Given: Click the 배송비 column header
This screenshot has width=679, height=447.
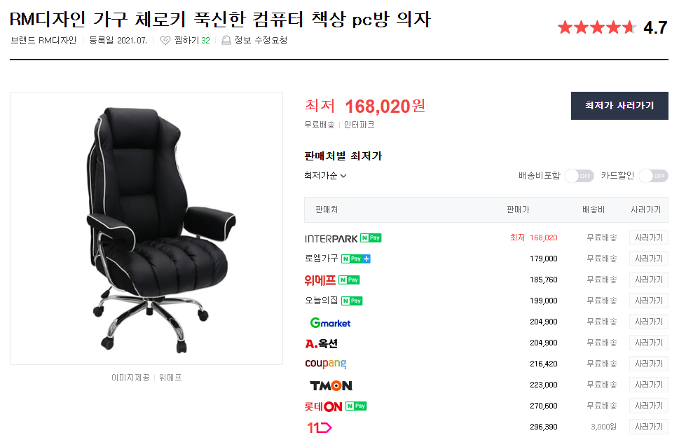Looking at the screenshot, I should pyautogui.click(x=594, y=209).
